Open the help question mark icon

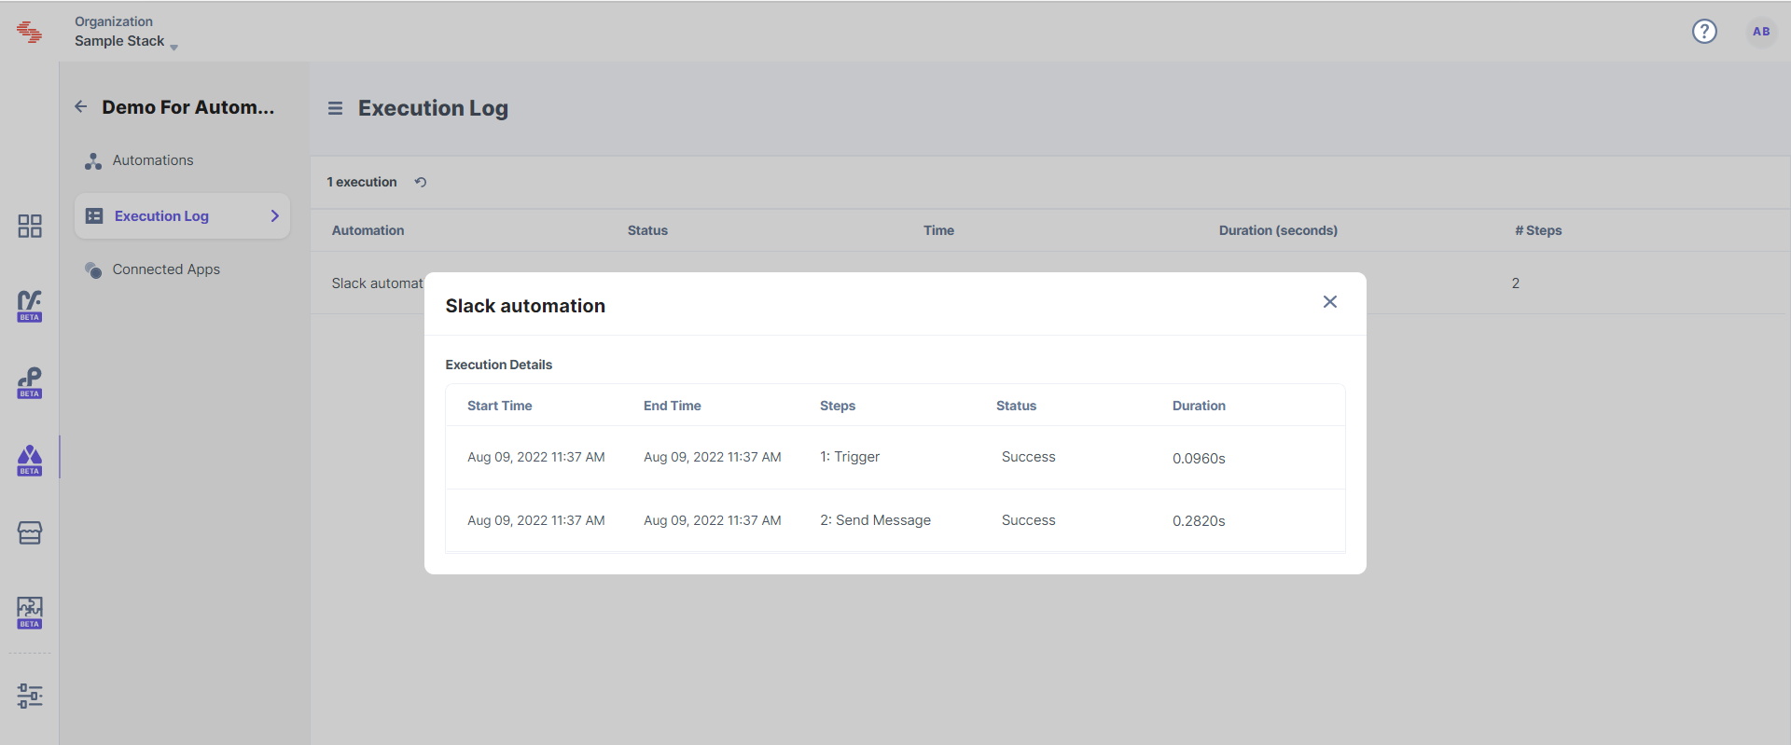(1704, 32)
